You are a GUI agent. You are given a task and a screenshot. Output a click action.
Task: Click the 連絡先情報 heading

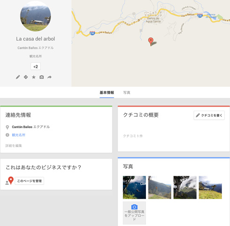click(18, 115)
